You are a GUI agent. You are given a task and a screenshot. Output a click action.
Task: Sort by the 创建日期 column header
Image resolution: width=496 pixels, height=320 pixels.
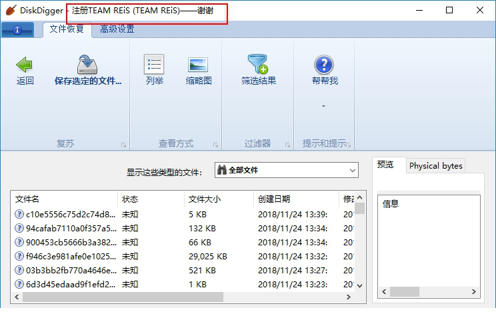(296, 199)
